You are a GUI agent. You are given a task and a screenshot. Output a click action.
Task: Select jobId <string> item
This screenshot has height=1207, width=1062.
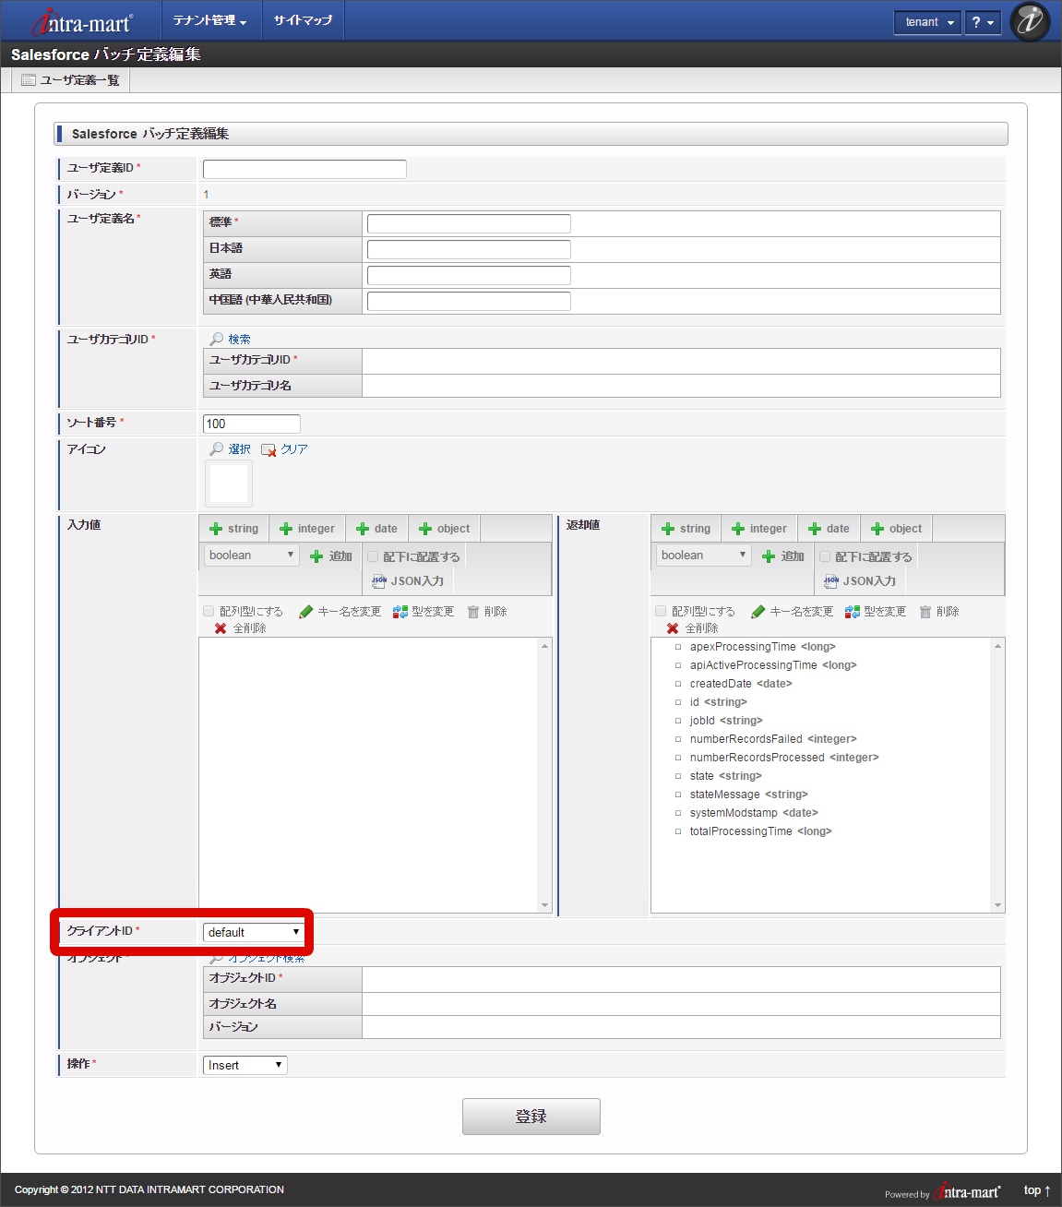[x=726, y=721]
